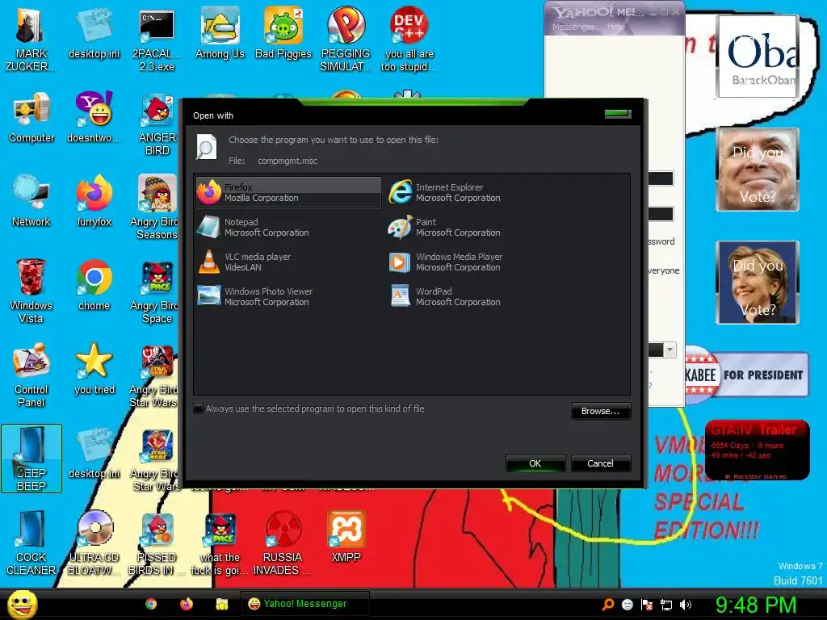Select the PEGGING SIMULAT... desktop icon

(346, 40)
